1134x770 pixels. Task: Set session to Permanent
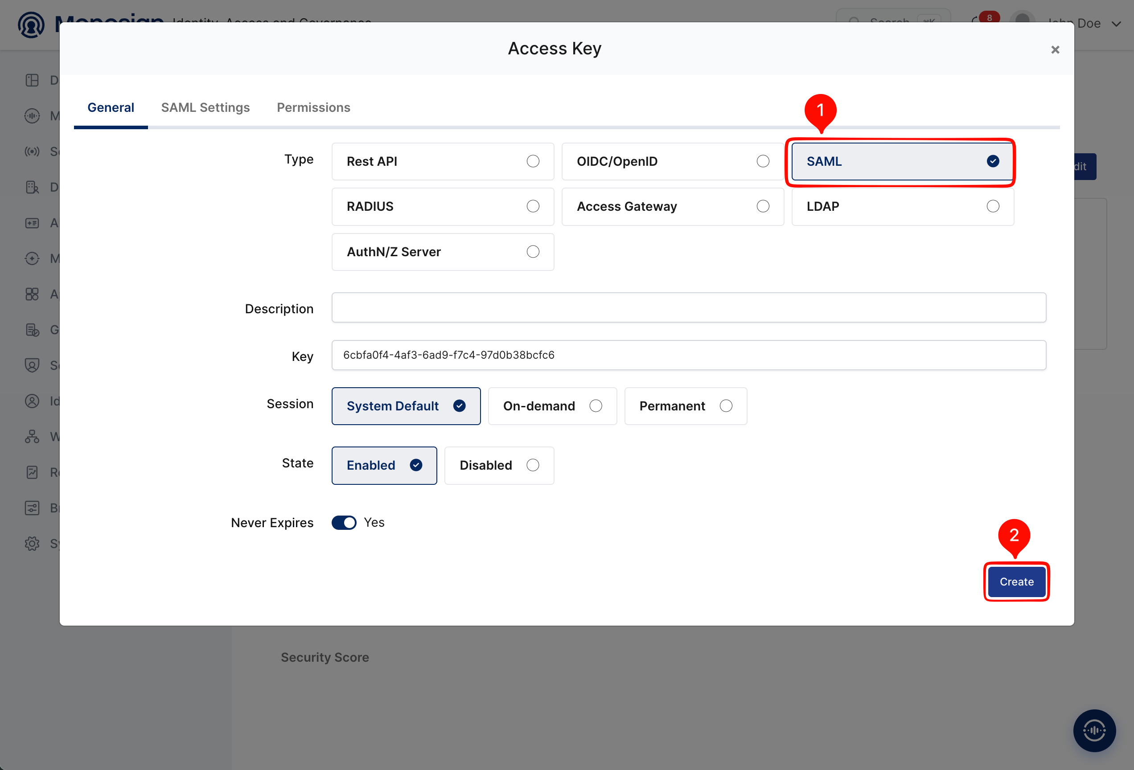(x=686, y=406)
